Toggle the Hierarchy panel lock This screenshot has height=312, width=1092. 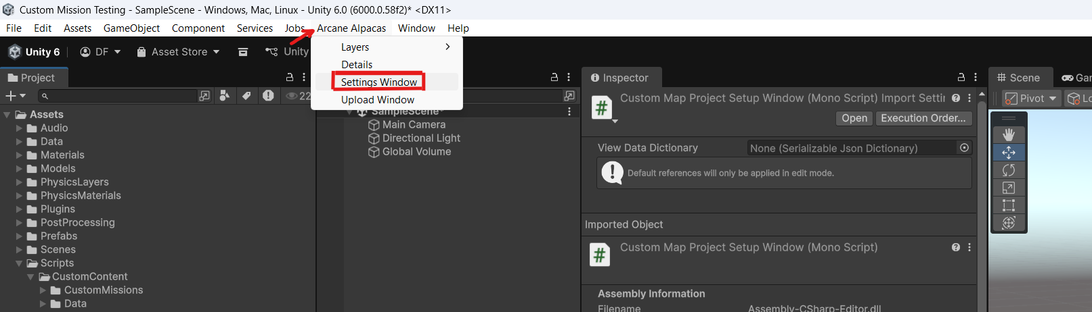coord(554,77)
